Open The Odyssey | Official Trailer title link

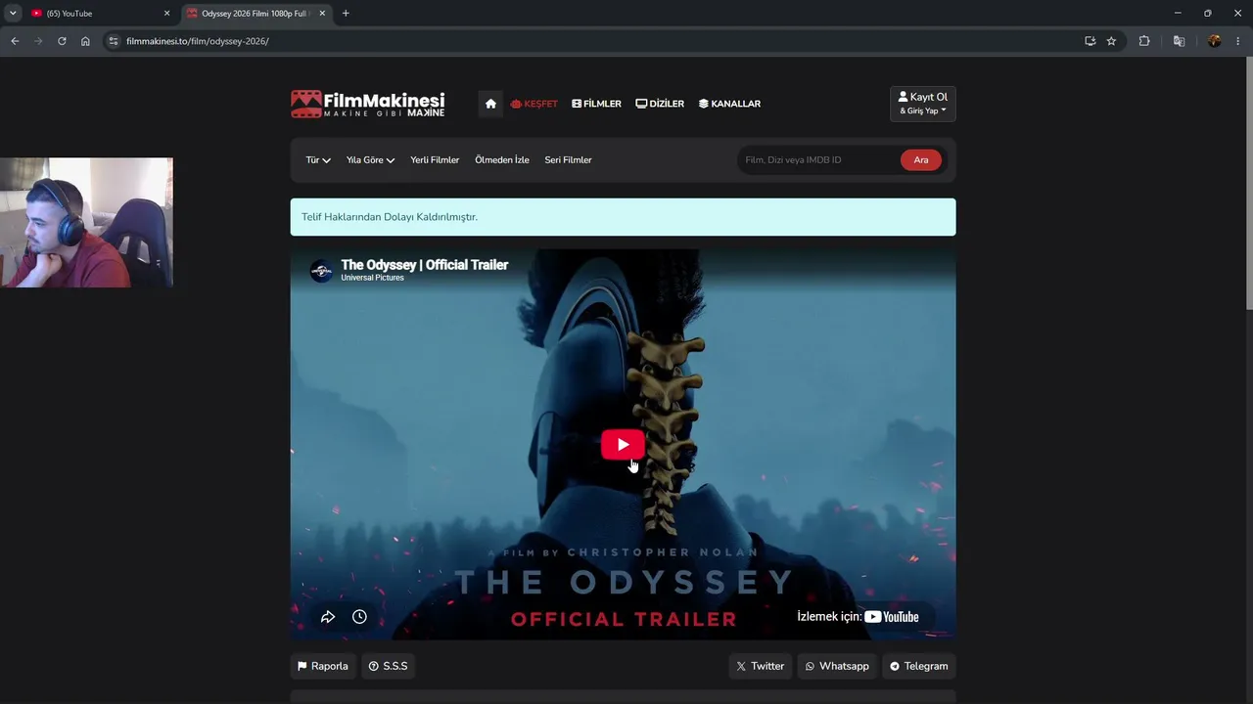point(425,265)
